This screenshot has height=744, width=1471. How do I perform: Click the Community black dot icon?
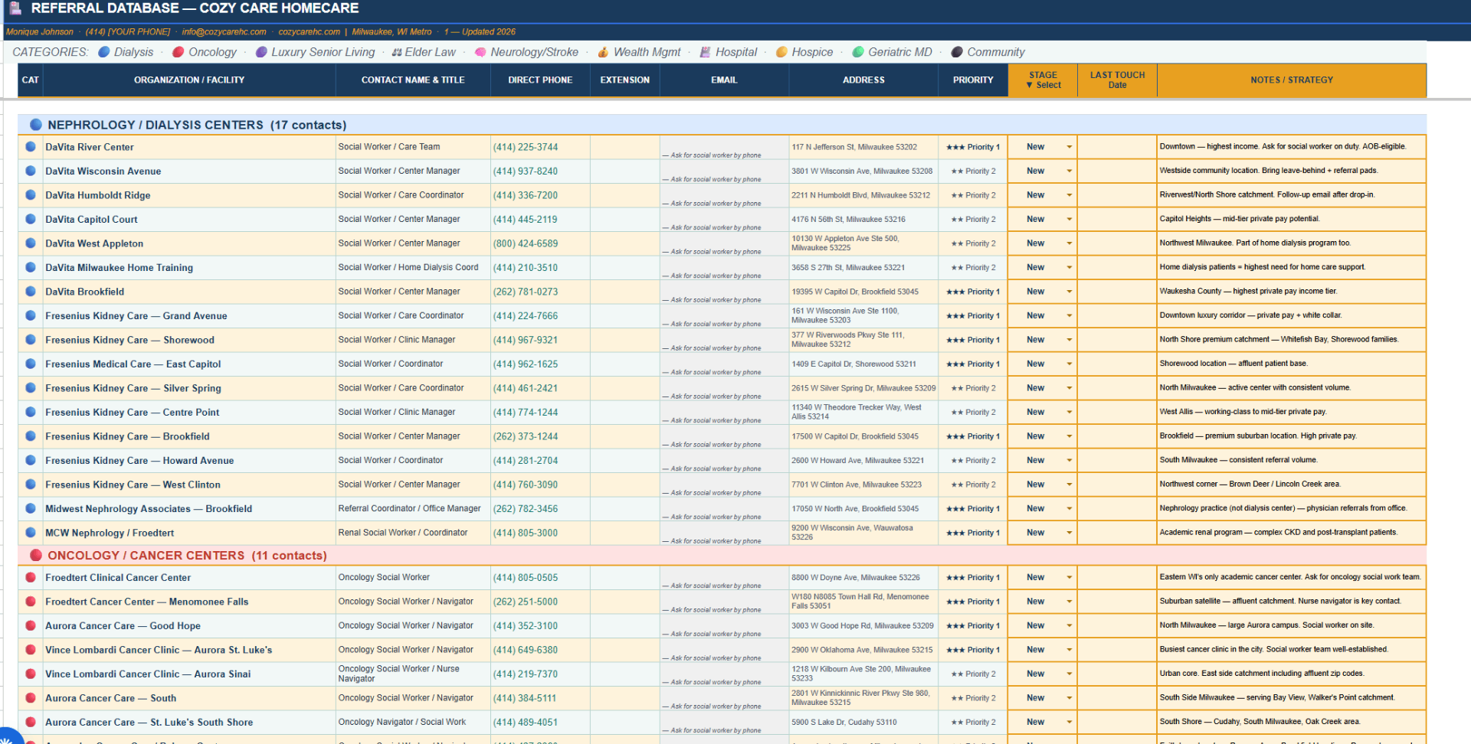tap(957, 52)
